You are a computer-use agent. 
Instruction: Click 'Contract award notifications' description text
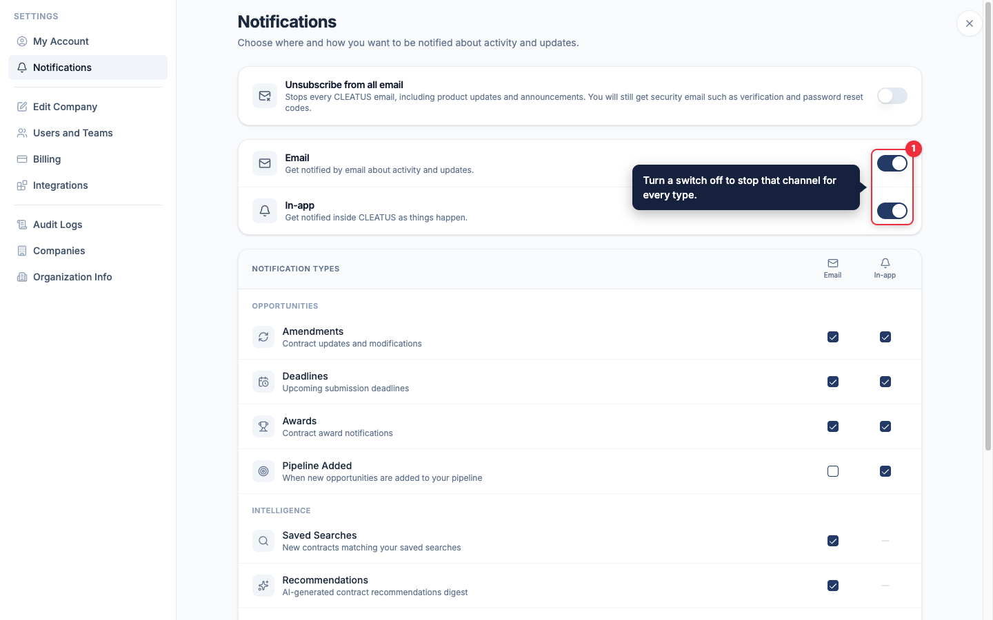pos(337,433)
